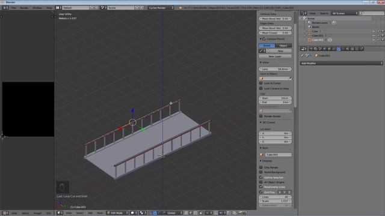Viewport: 385px width, 216px height.
Task: Open the Global transform orientation dropdown
Action: (x=174, y=213)
